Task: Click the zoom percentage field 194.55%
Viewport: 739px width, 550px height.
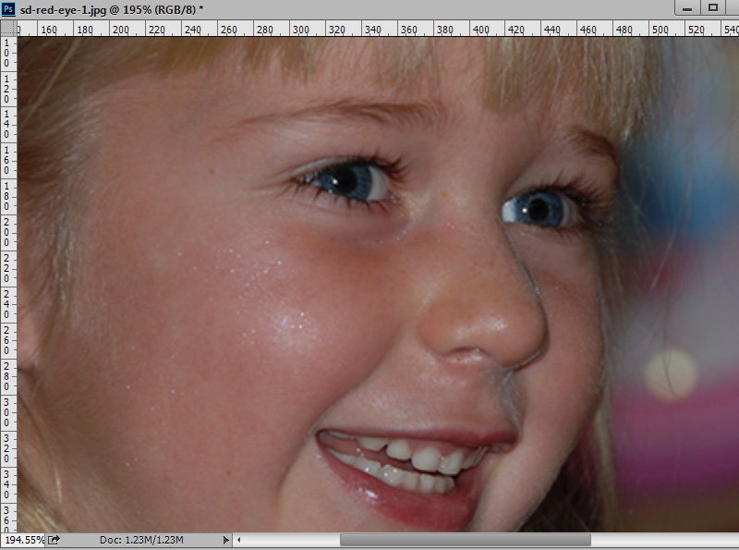Action: coord(24,540)
